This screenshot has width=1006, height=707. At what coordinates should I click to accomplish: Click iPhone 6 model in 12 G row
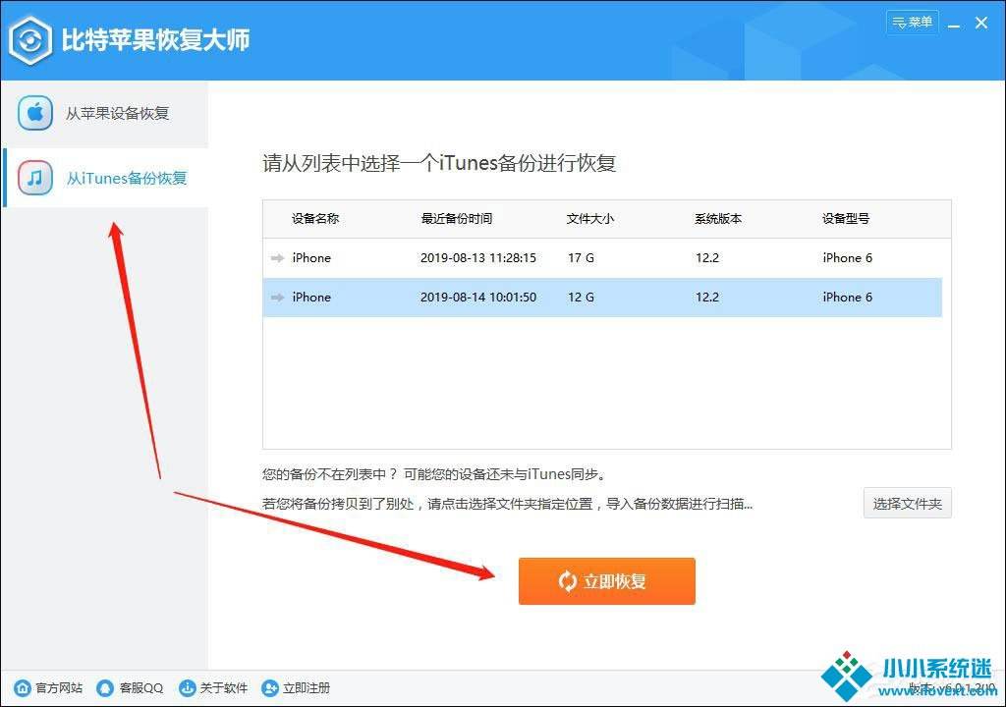point(847,298)
